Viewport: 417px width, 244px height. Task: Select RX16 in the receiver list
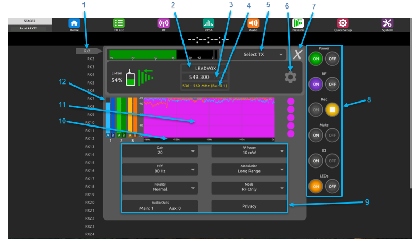89,170
